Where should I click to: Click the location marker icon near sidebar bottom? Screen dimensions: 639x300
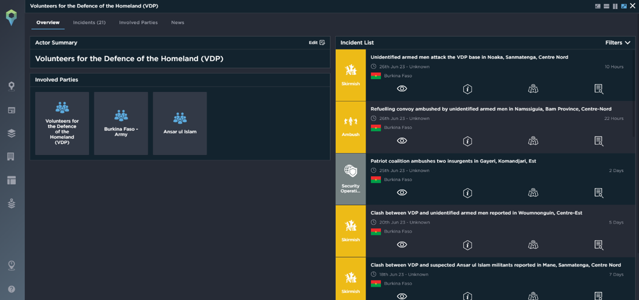(11, 265)
